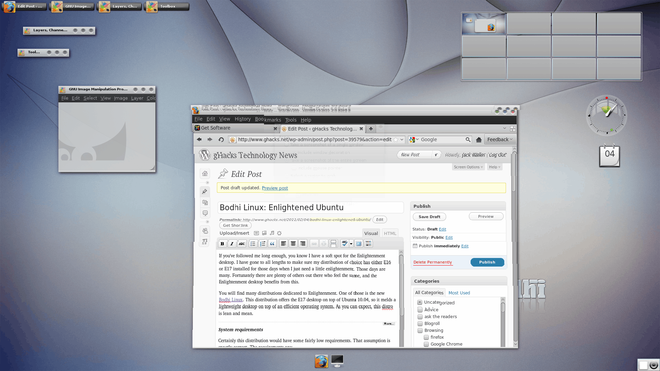Open the spellcheck language dropdown arrow
The width and height of the screenshot is (660, 371).
tap(351, 244)
